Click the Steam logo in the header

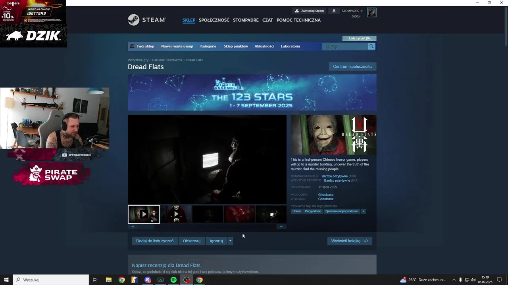coord(146,20)
